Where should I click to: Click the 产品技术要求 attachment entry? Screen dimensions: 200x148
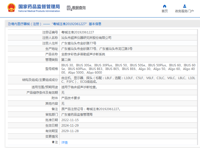point(71,98)
